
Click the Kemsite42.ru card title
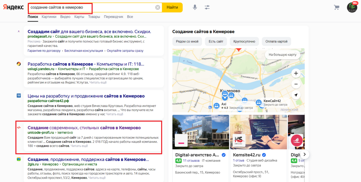point(247,155)
